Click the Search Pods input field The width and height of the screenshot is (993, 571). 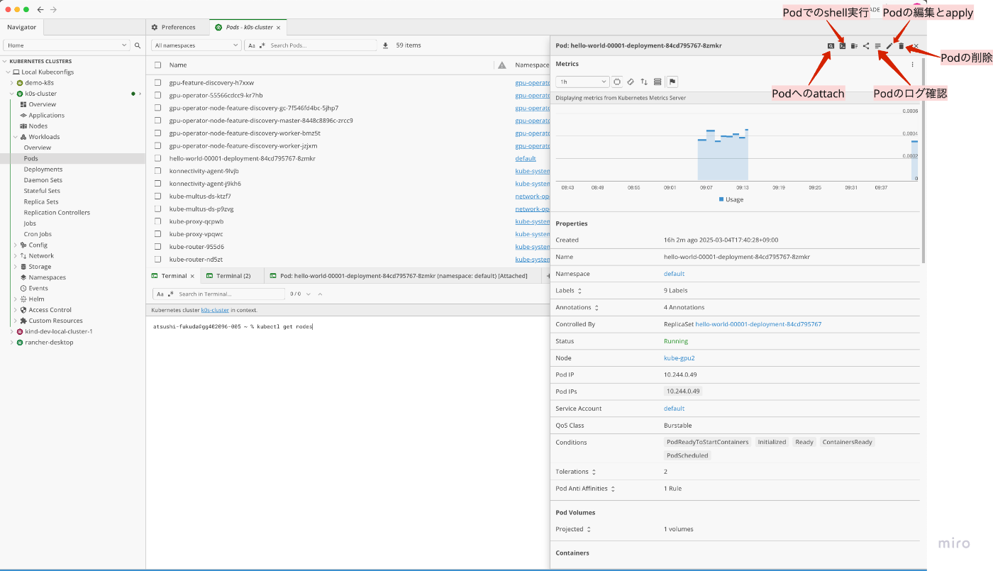pos(322,45)
